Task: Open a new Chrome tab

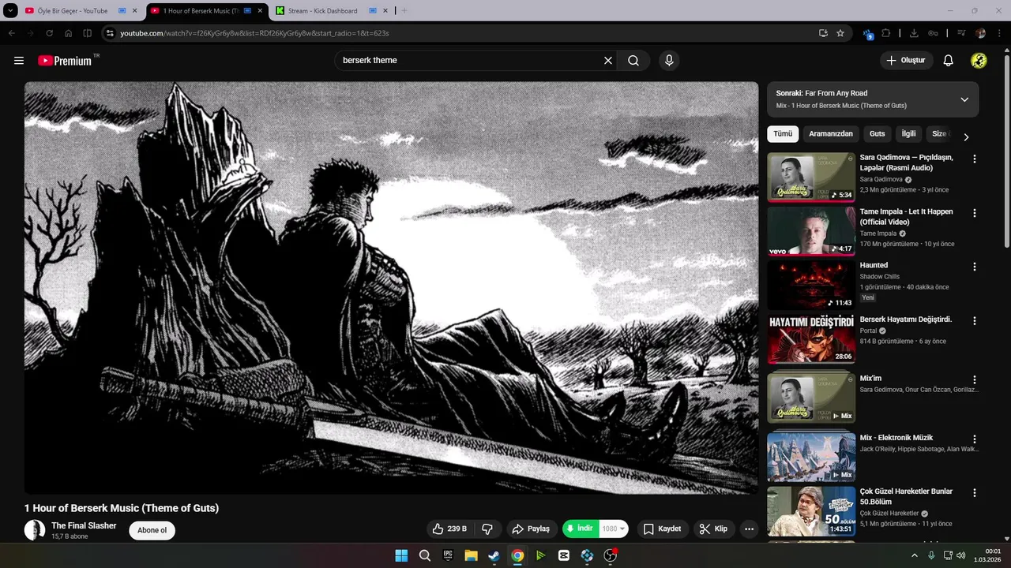Action: [404, 11]
